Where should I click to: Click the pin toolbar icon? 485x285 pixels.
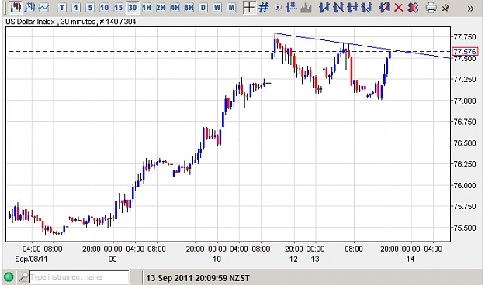(x=445, y=8)
